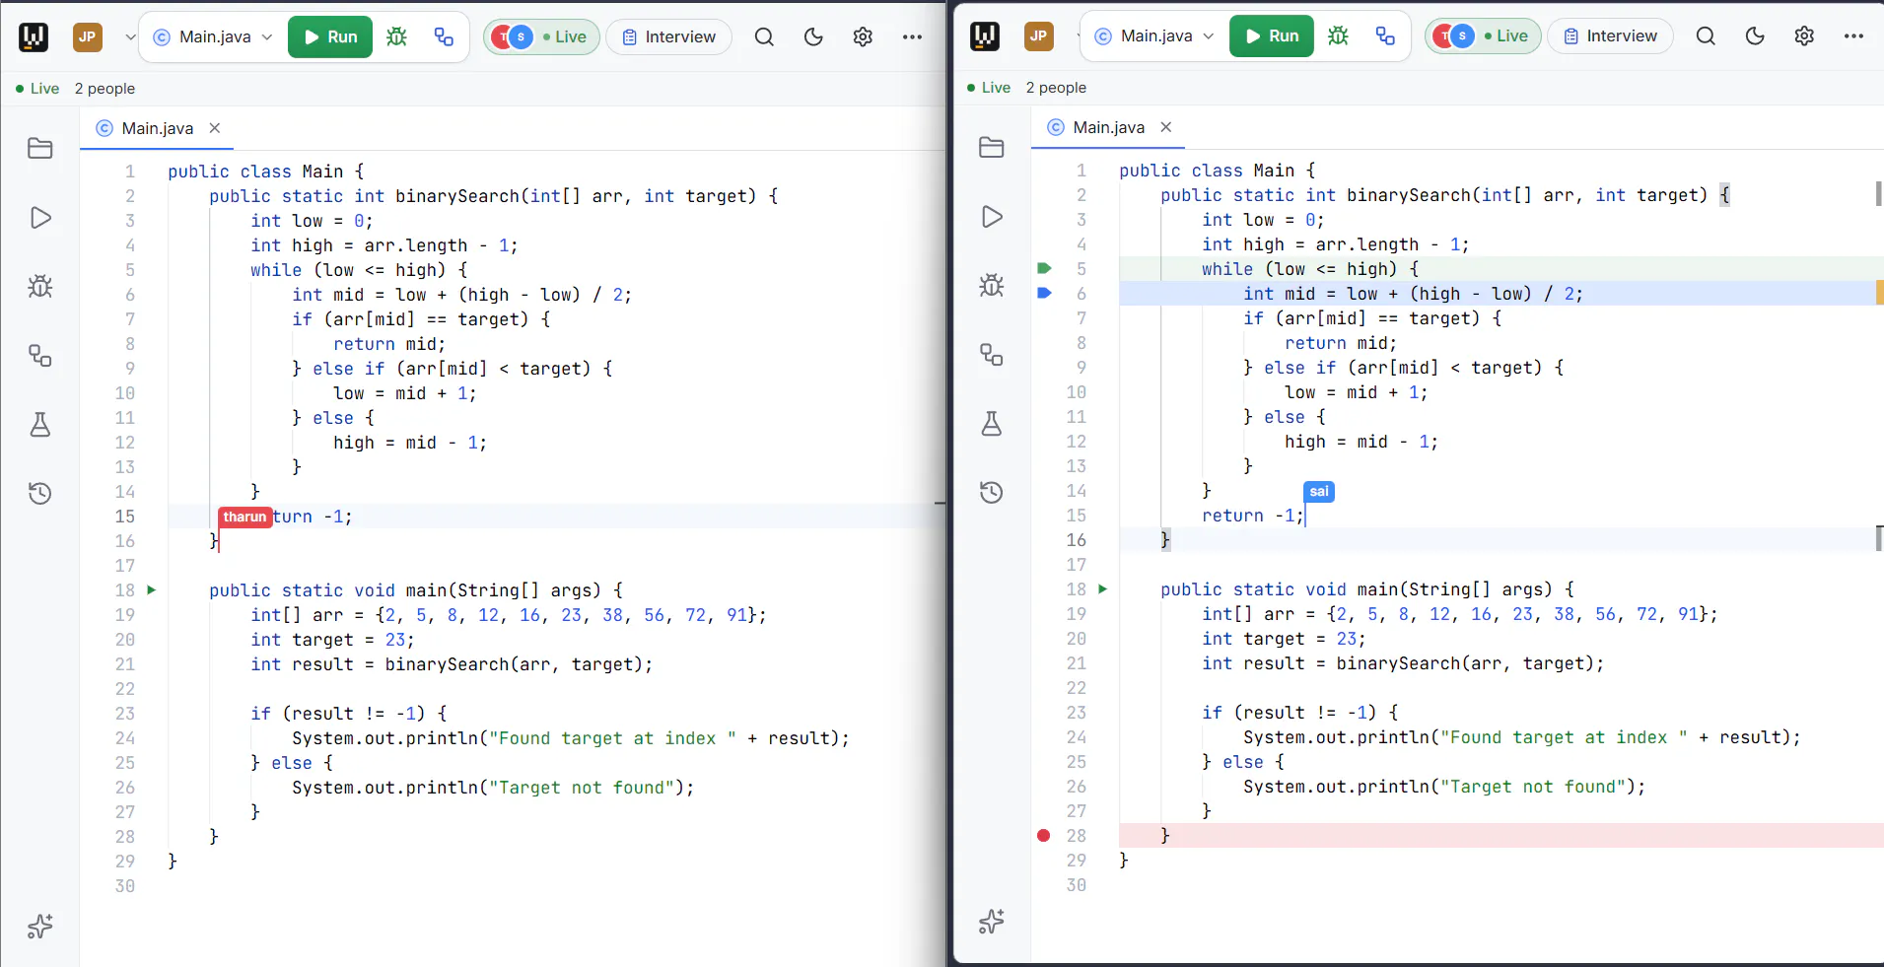Expand Main.java run configuration dropdown in left window
The height and width of the screenshot is (967, 1884).
(x=214, y=36)
